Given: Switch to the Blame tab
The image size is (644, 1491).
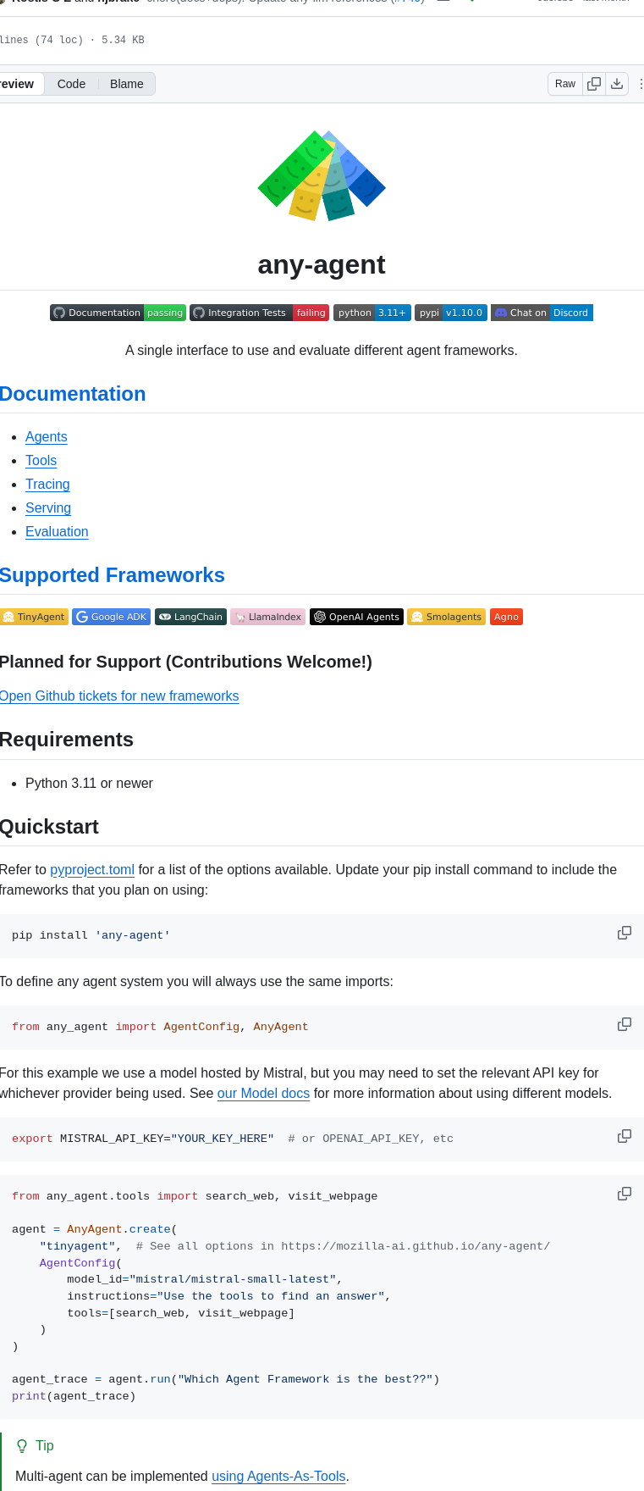Looking at the screenshot, I should point(126,83).
